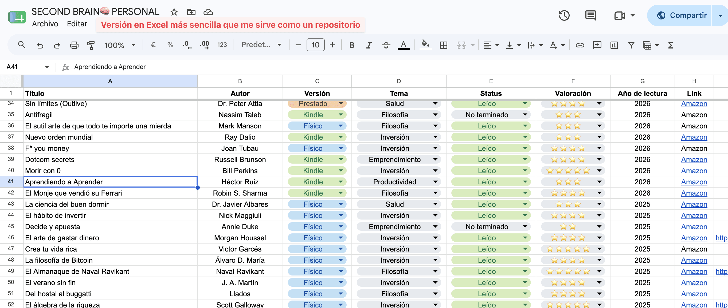Screen dimensions: 728x308
Task: Open the Editar menu
Action: click(77, 24)
